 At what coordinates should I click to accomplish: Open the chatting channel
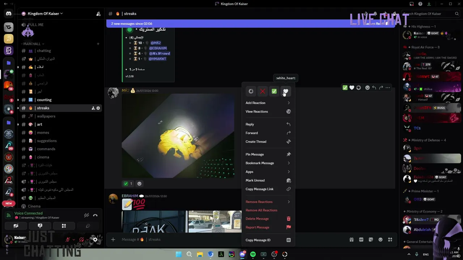pos(60,51)
